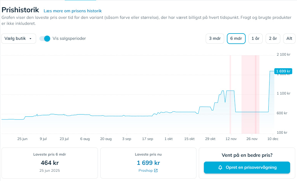Click the 25 jun date on the axis
The height and width of the screenshot is (181, 297).
[x=22, y=139]
